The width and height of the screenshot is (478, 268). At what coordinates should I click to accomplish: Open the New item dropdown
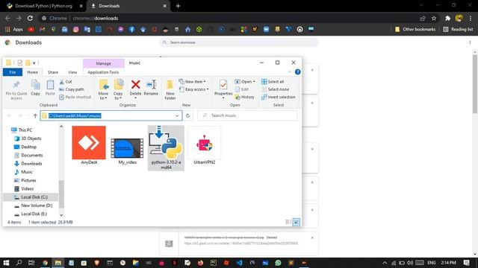(193, 82)
